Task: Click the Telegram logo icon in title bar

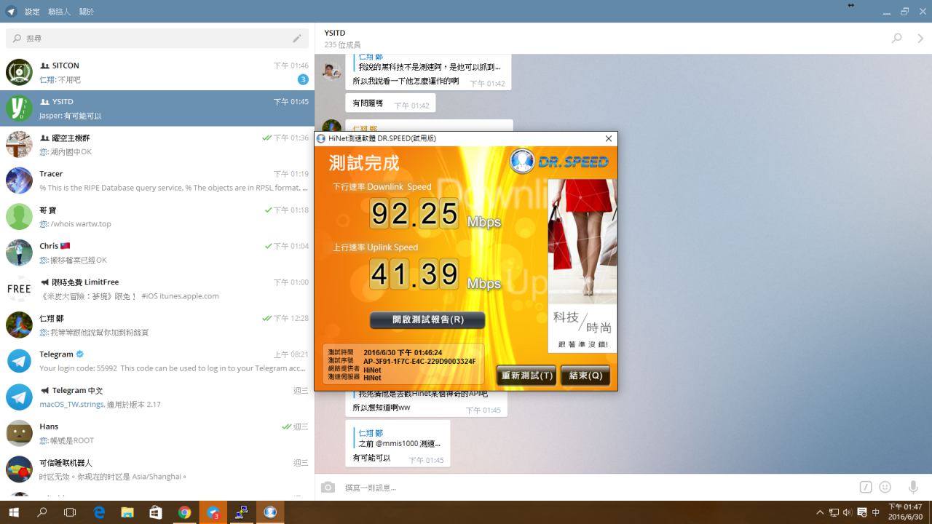Action: (x=11, y=12)
